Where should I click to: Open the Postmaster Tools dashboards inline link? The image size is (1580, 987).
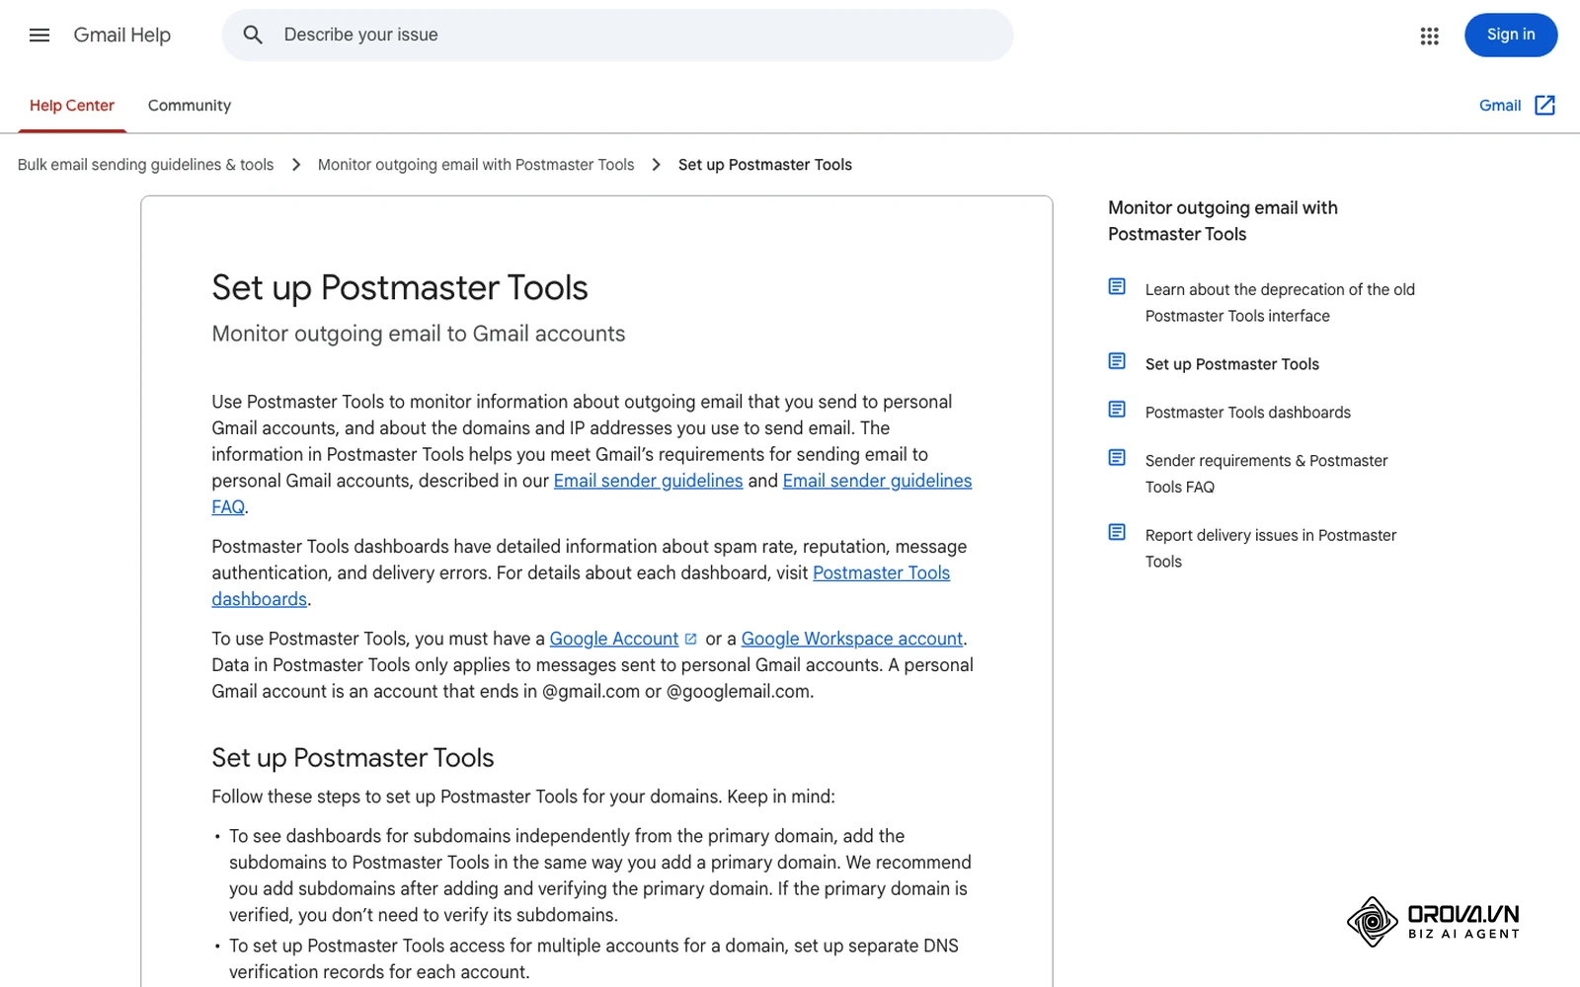tap(881, 573)
